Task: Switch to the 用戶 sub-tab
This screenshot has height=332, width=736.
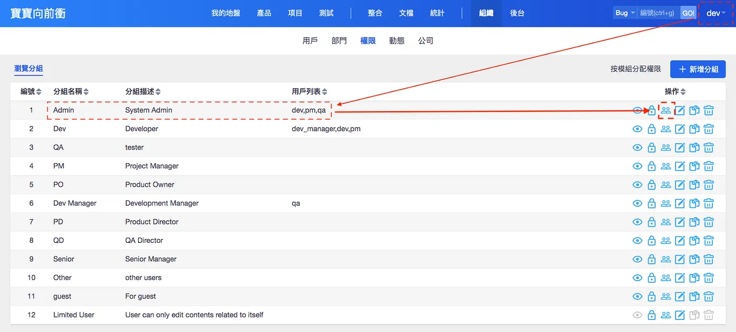Action: (x=310, y=40)
